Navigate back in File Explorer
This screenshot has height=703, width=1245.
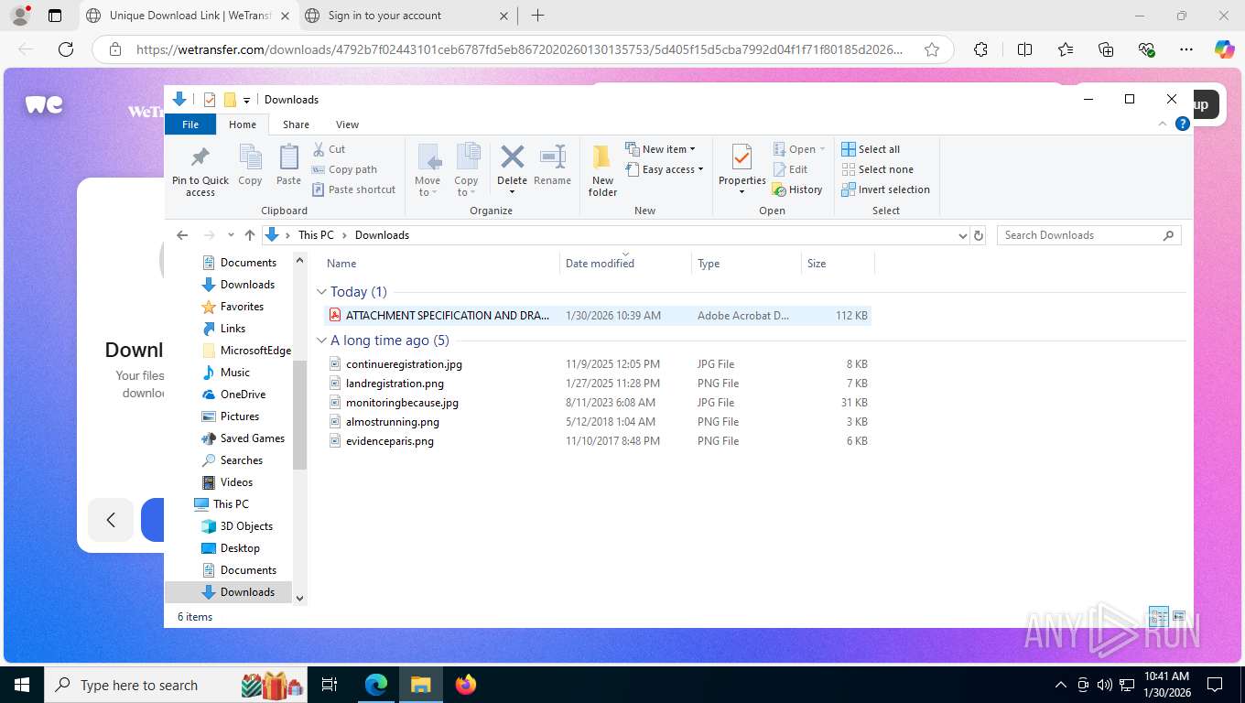click(182, 235)
